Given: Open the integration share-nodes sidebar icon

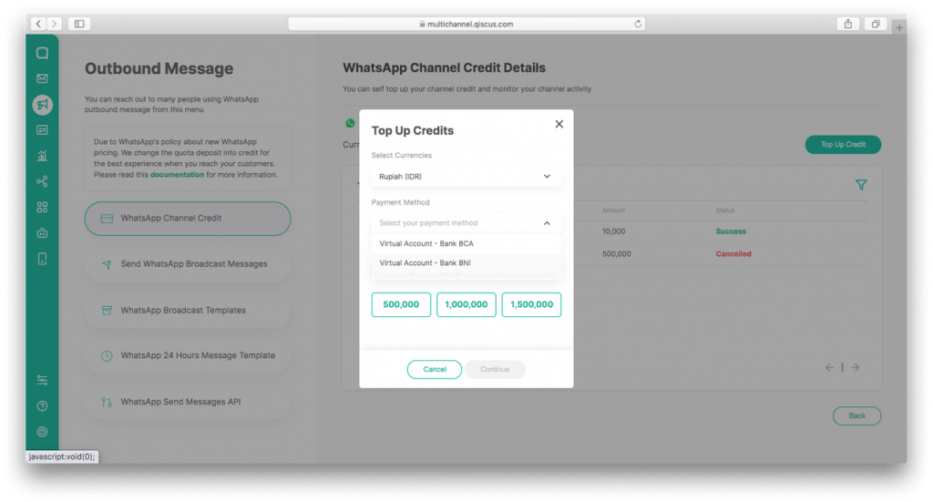Looking at the screenshot, I should pyautogui.click(x=42, y=181).
